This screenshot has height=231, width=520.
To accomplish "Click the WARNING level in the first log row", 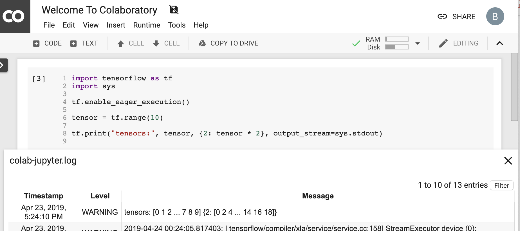I will [x=100, y=212].
